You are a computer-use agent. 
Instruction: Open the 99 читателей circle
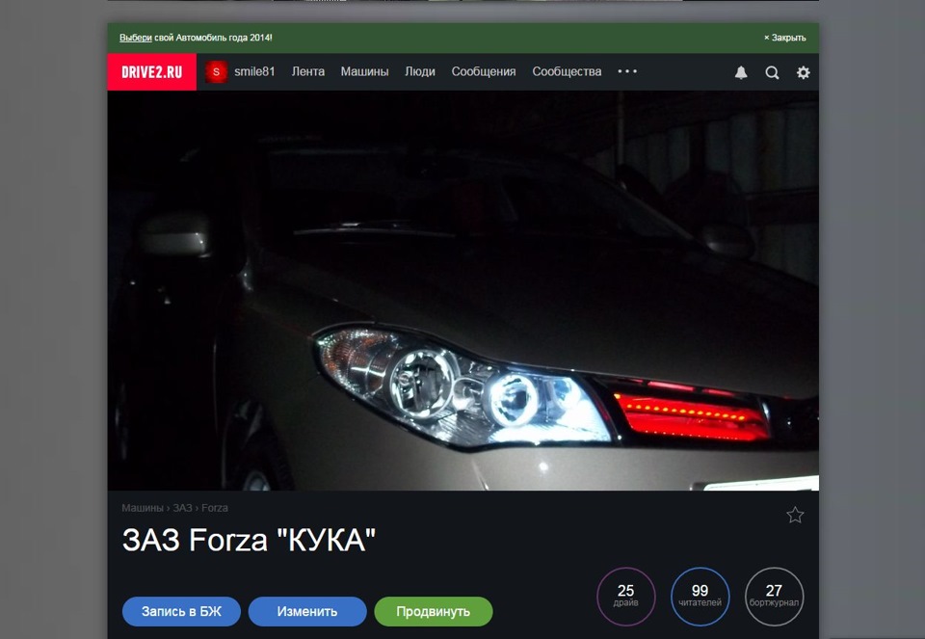tap(700, 597)
